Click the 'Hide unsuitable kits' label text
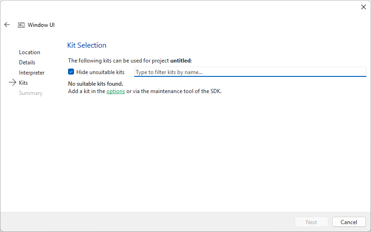 click(100, 72)
